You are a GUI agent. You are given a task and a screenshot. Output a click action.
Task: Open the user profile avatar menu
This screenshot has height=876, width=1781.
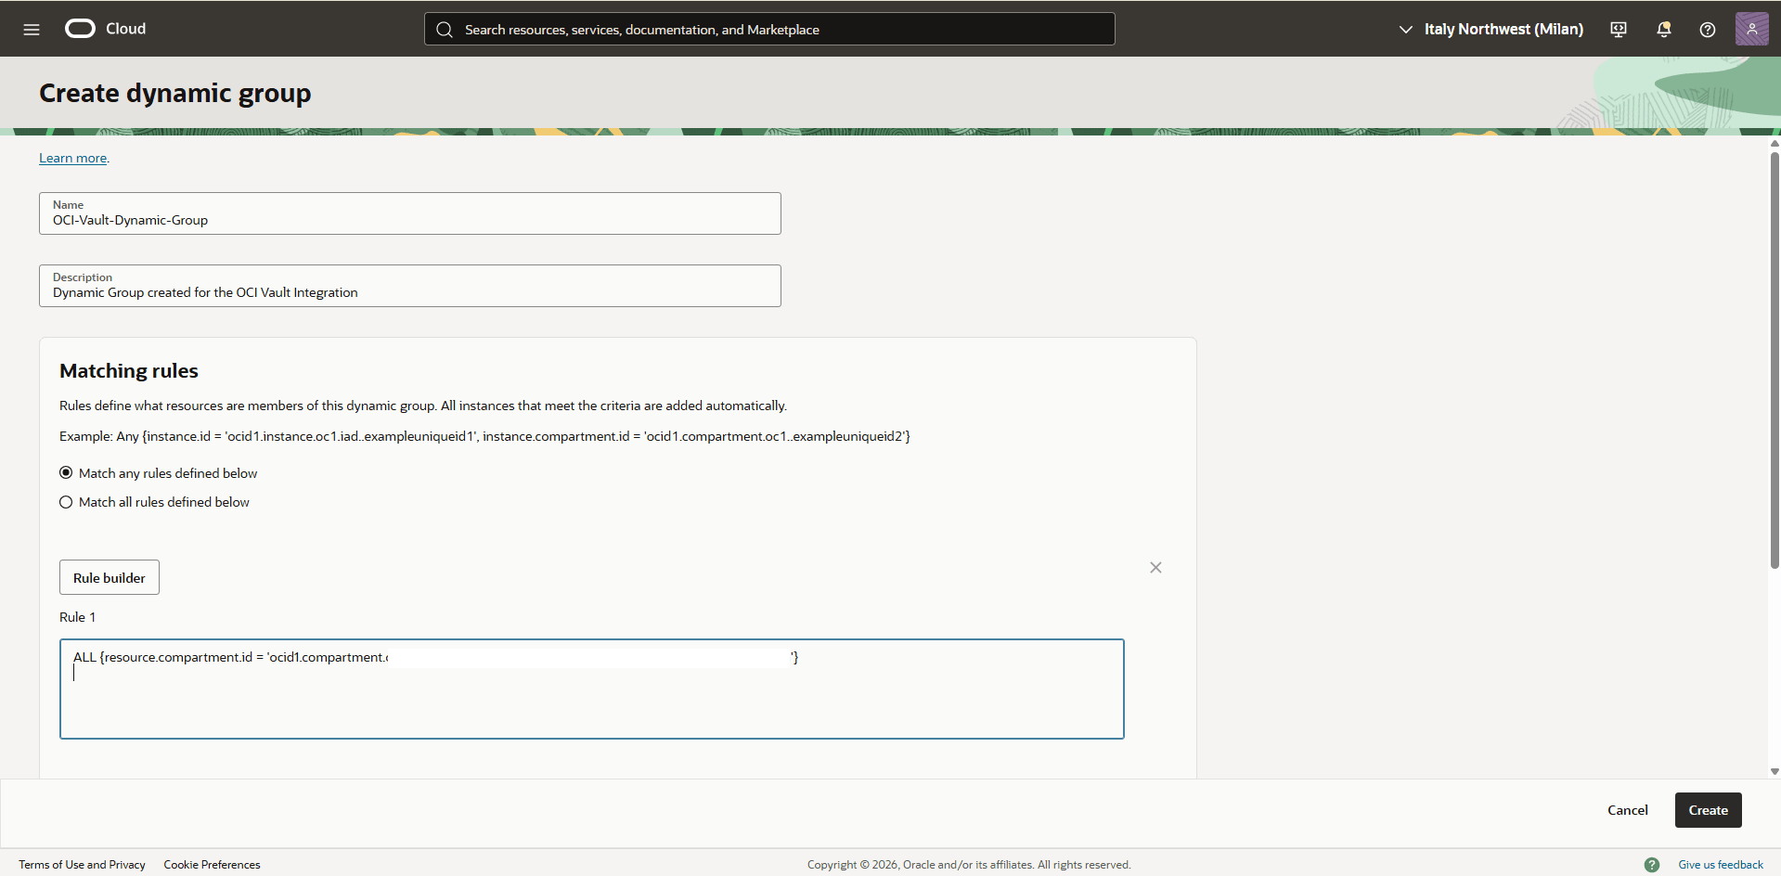tap(1752, 29)
